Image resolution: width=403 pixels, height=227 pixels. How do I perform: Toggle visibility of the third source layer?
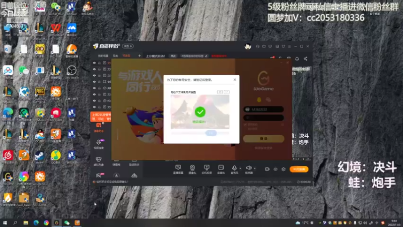pos(94,75)
